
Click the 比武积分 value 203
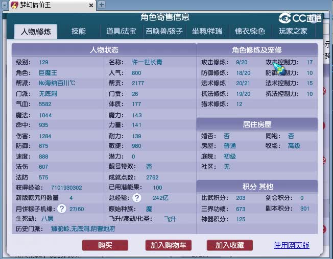[x=241, y=198]
